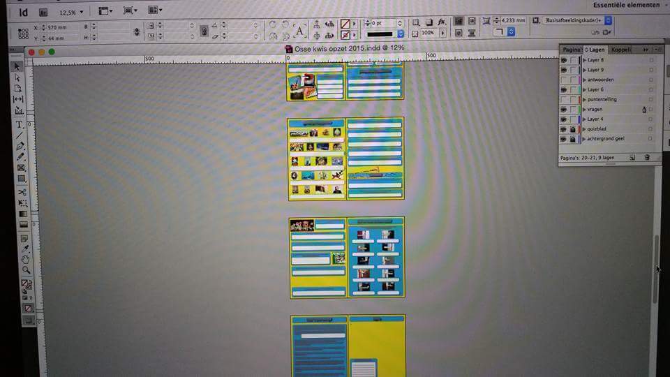The width and height of the screenshot is (670, 377).
Task: Expand the antwoorden layer triangle
Action: click(585, 80)
